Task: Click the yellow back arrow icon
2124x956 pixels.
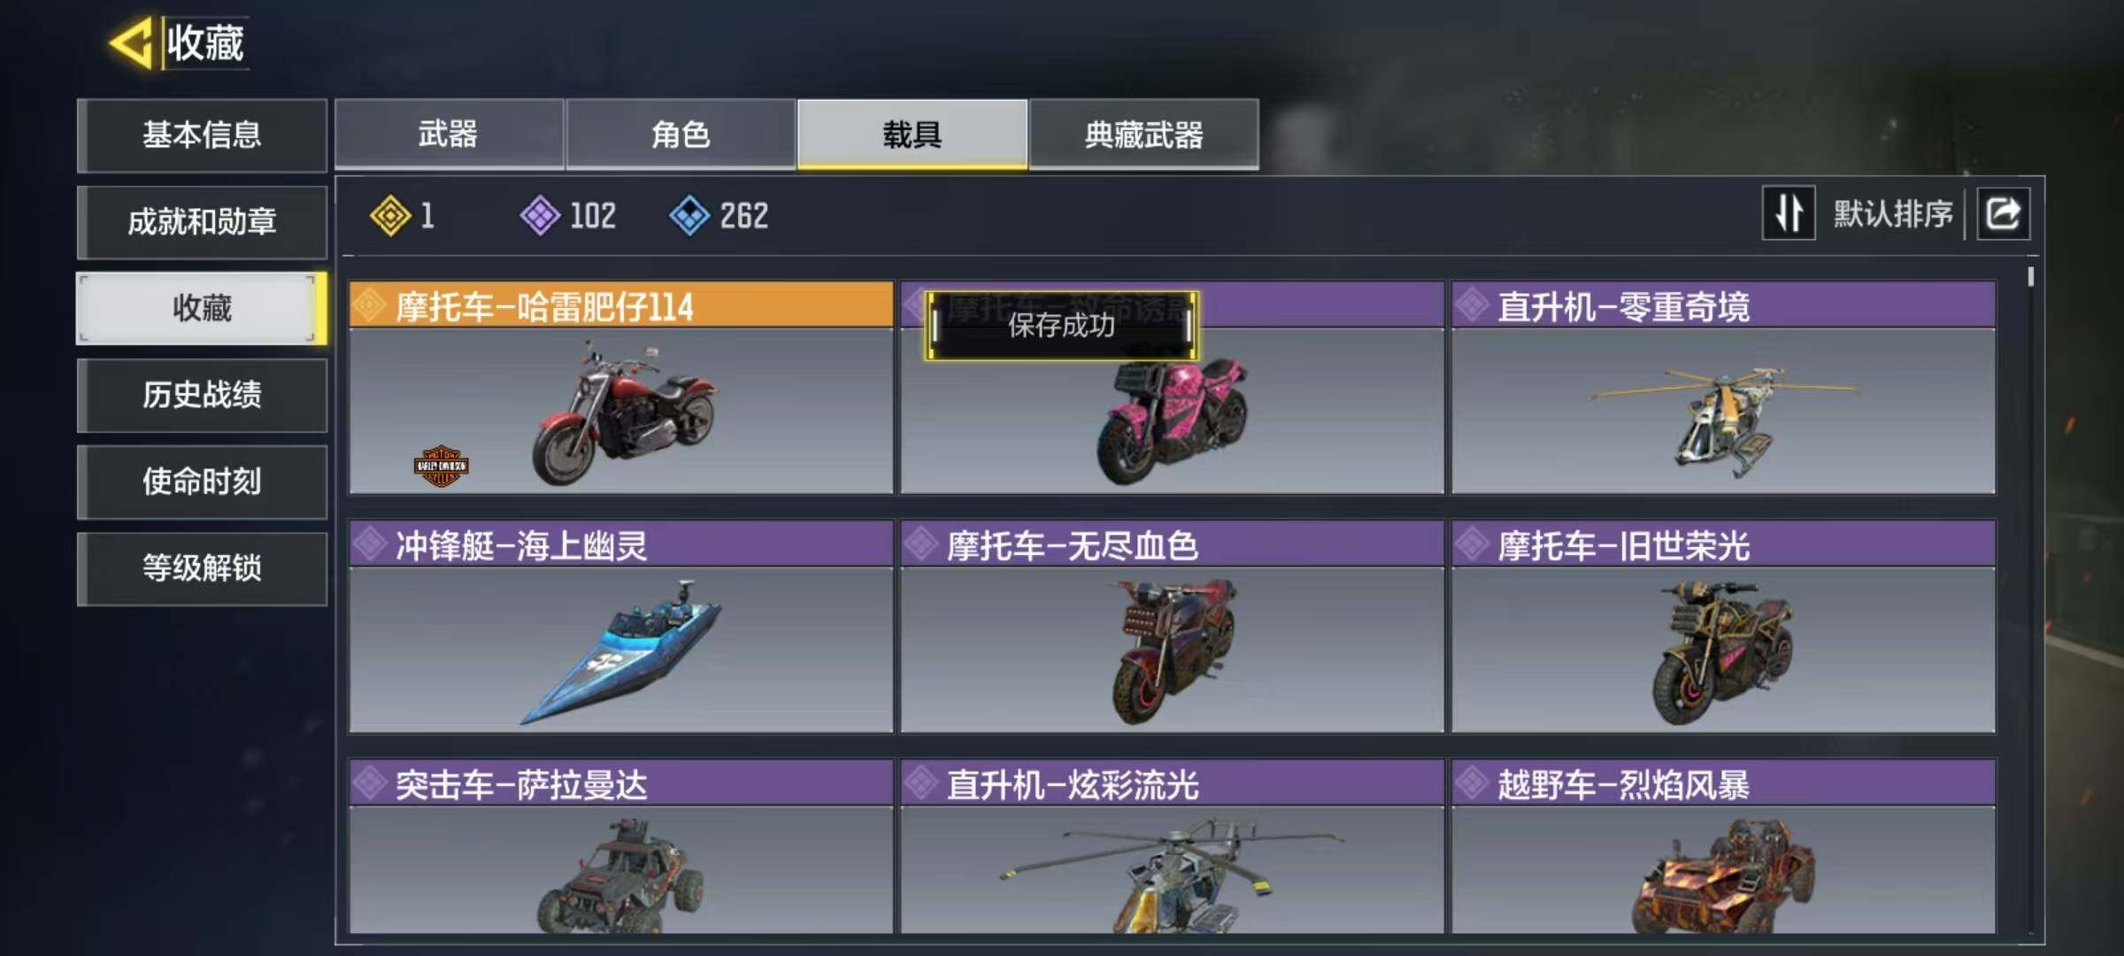Action: pos(131,42)
